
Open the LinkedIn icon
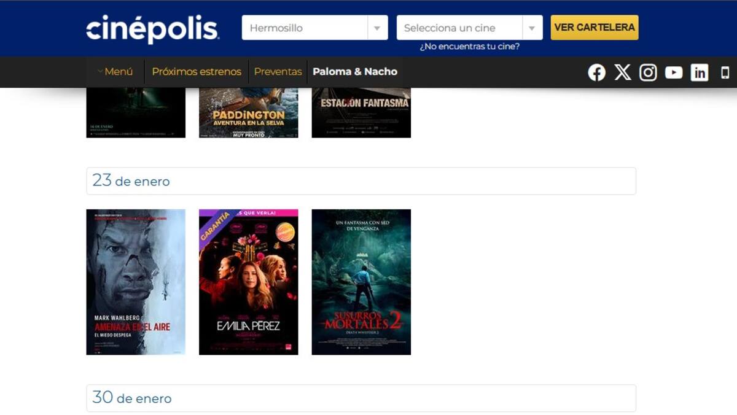coord(700,72)
